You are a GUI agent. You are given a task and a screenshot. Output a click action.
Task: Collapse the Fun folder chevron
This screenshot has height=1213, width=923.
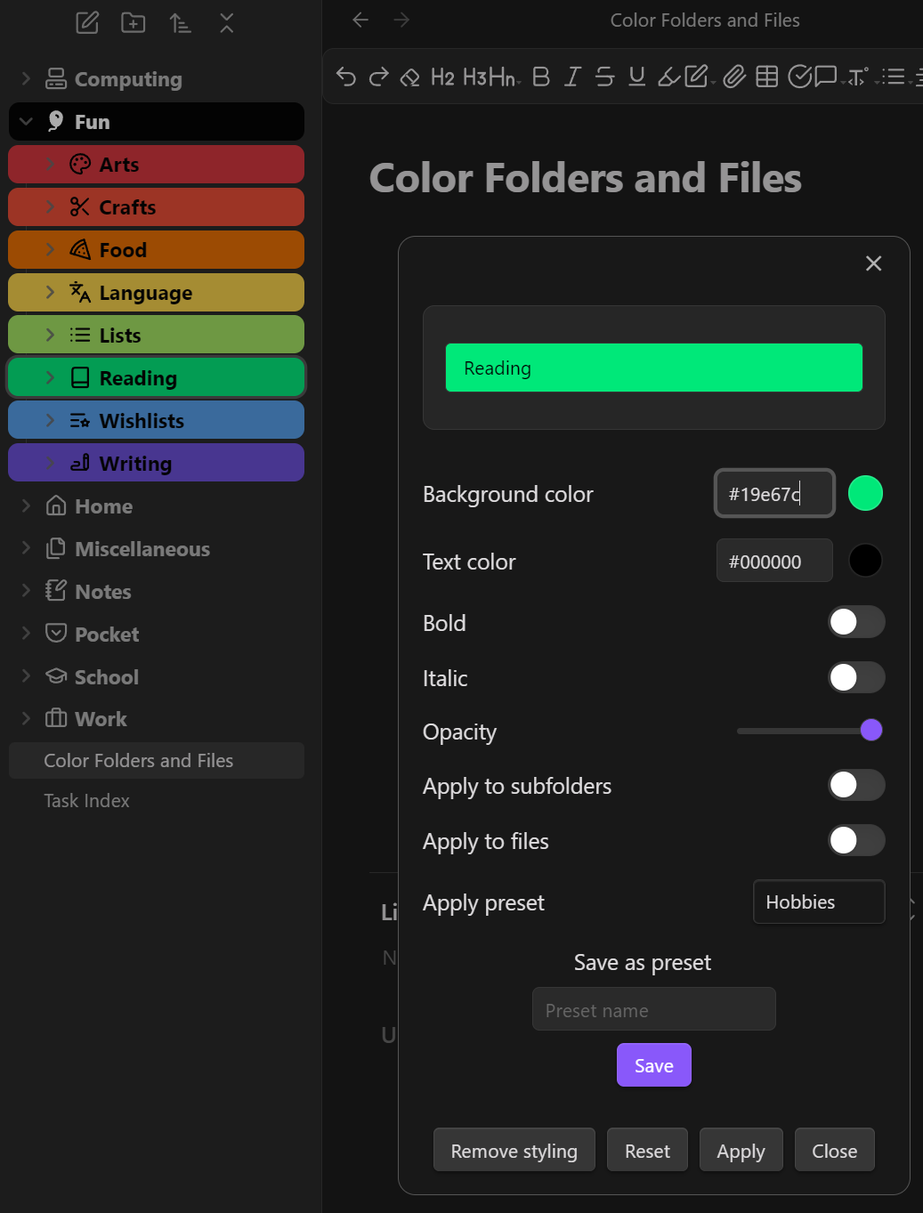point(26,122)
